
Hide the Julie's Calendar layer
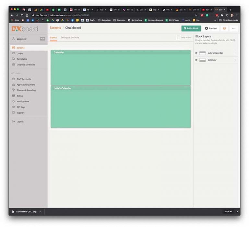point(196,53)
